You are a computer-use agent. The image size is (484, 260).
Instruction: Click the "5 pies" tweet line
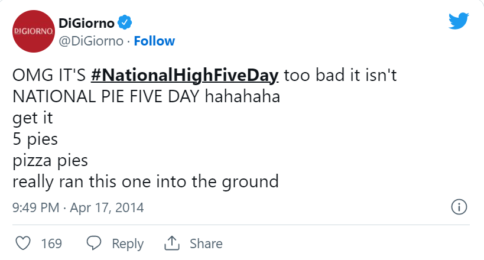35,139
